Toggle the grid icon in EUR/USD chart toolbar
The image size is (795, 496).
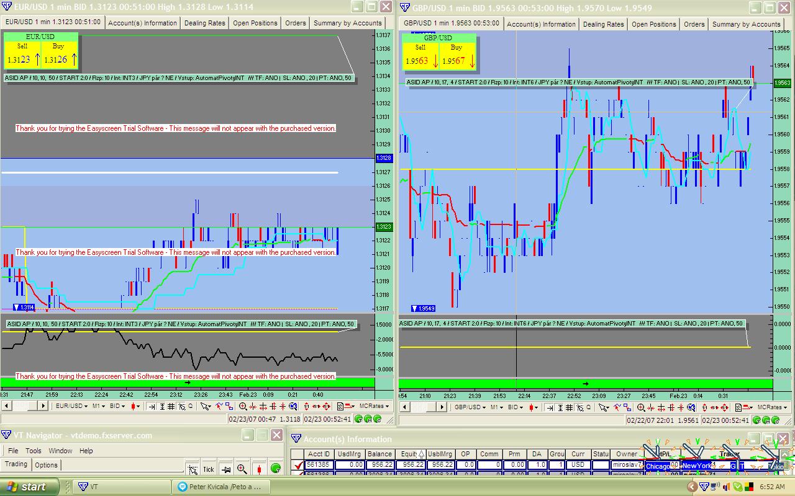click(x=171, y=406)
